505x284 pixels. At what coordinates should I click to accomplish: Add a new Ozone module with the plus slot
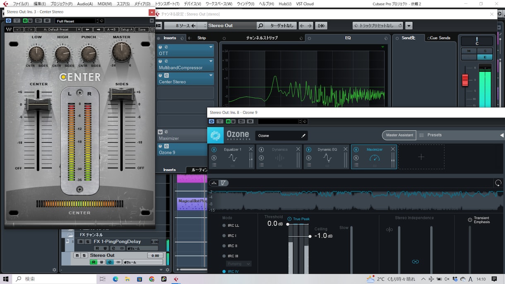(421, 157)
